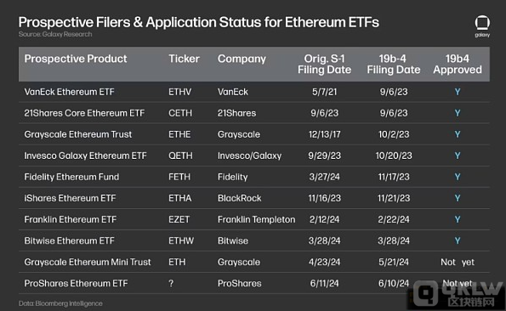Click the Y approval mark for Bitwise

coord(458,240)
